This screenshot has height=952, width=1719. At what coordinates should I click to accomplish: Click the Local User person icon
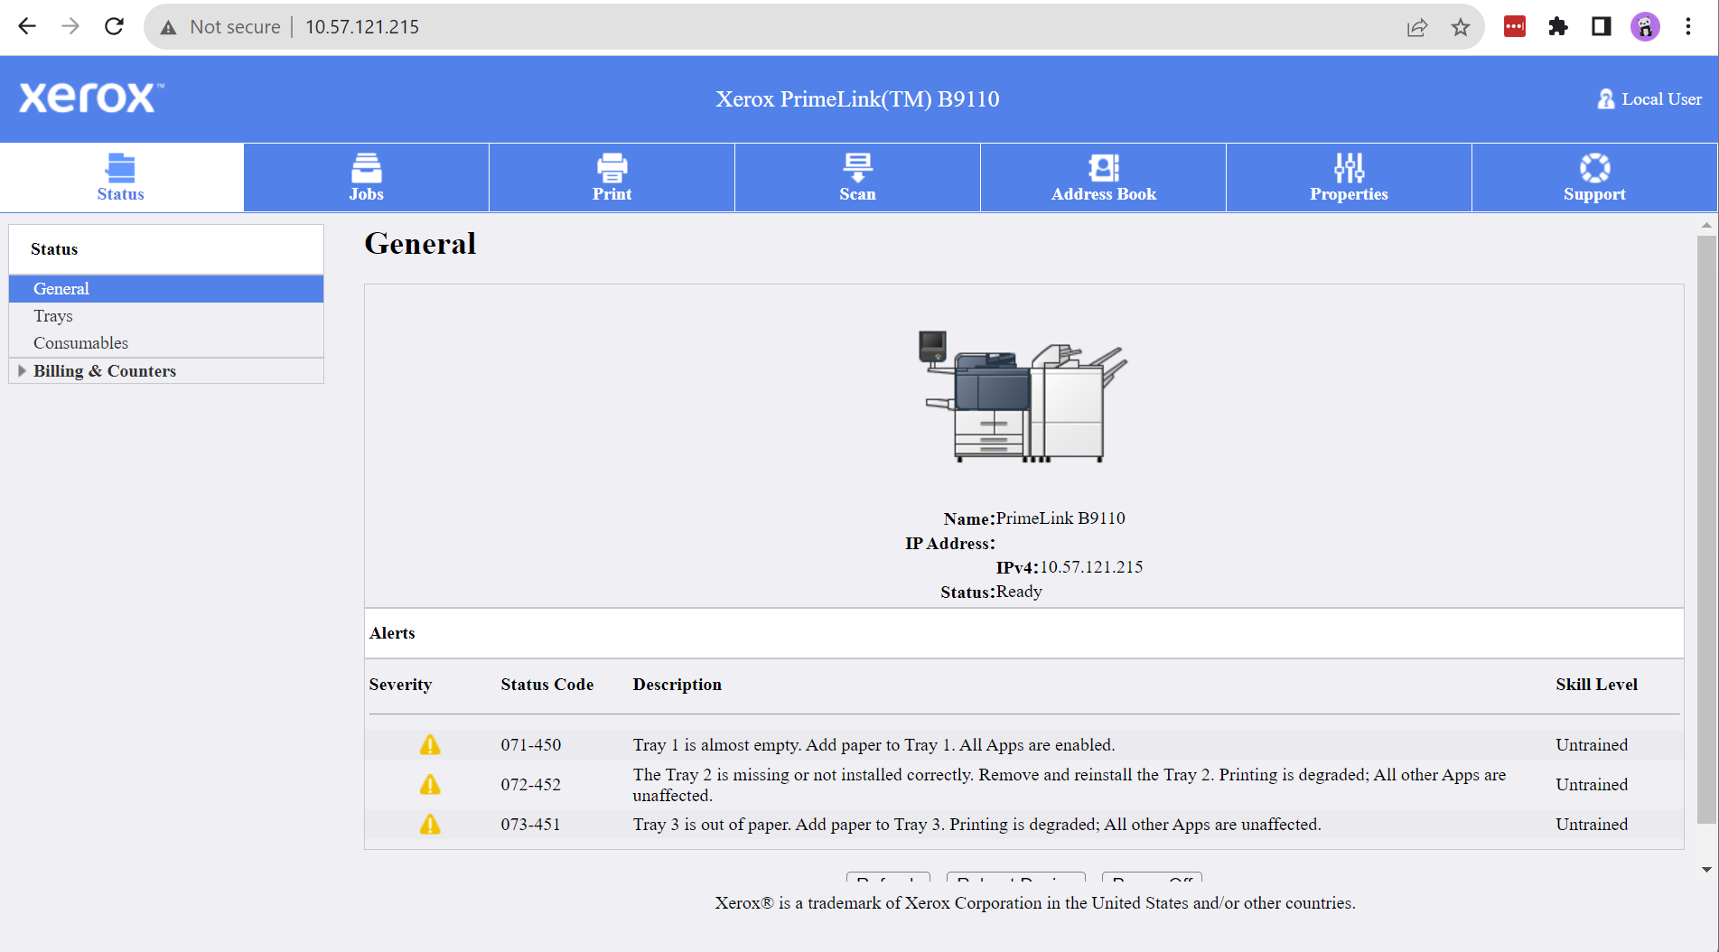(1606, 99)
